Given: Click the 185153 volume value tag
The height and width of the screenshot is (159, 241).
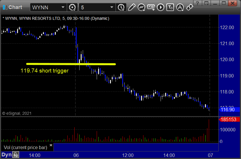Looking at the screenshot, I should coord(229,119).
